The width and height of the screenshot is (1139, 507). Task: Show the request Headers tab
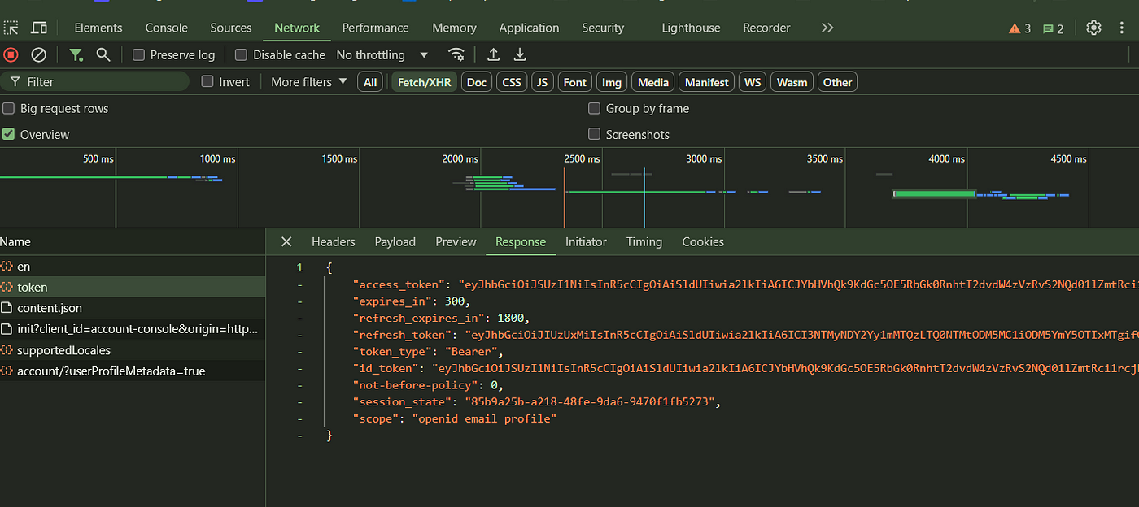[334, 241]
